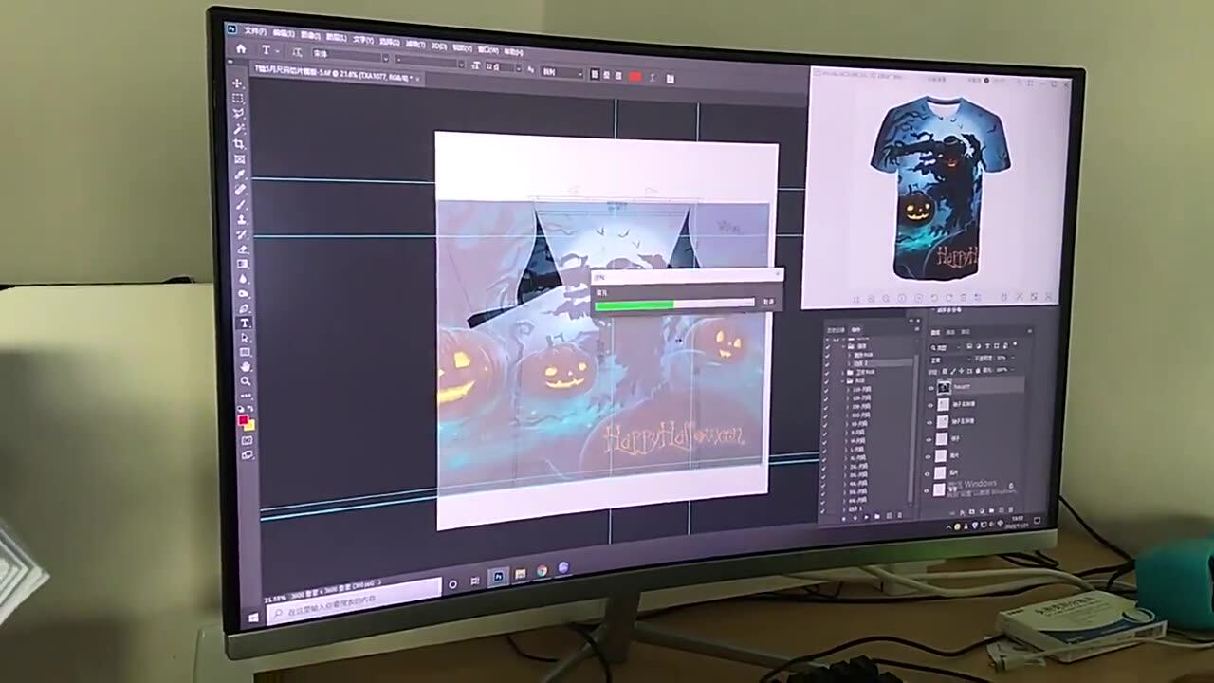This screenshot has width=1214, height=683.
Task: Open the 文件(F) menu
Action: tap(256, 31)
